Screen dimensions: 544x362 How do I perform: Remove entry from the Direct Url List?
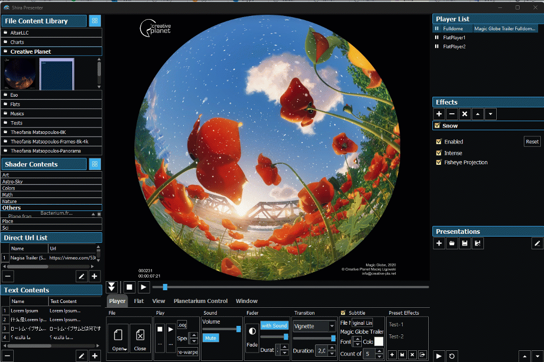pyautogui.click(x=8, y=276)
